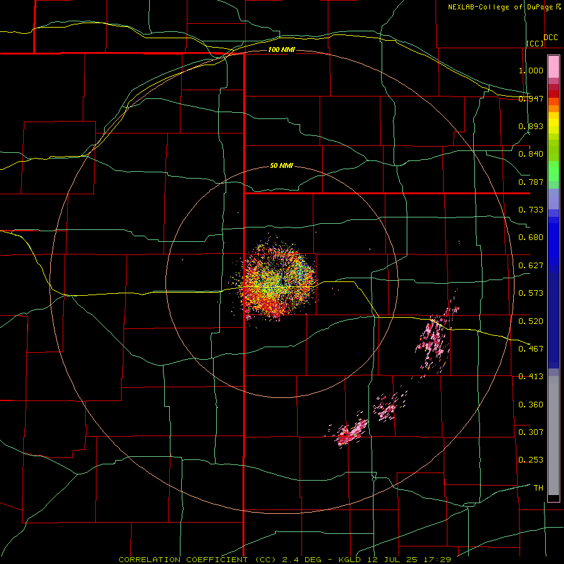The height and width of the screenshot is (564, 564).
Task: Click the 50 NMI range ring label
Action: click(x=281, y=166)
